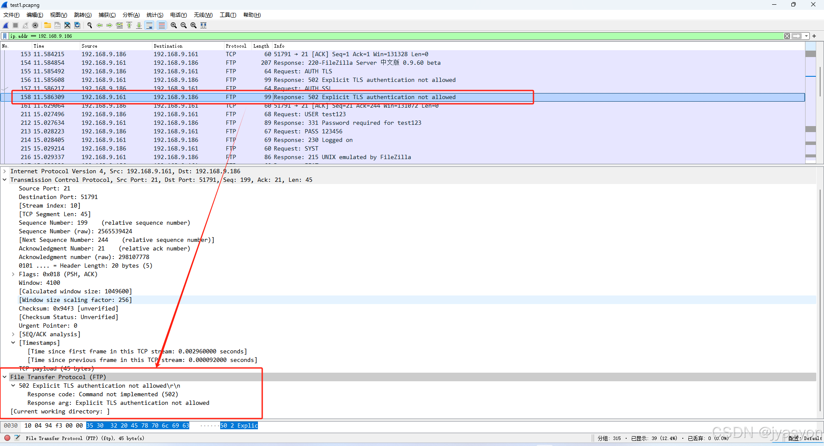Expand the Flags: 0x018 tree node
This screenshot has width=824, height=446.
tap(12, 274)
